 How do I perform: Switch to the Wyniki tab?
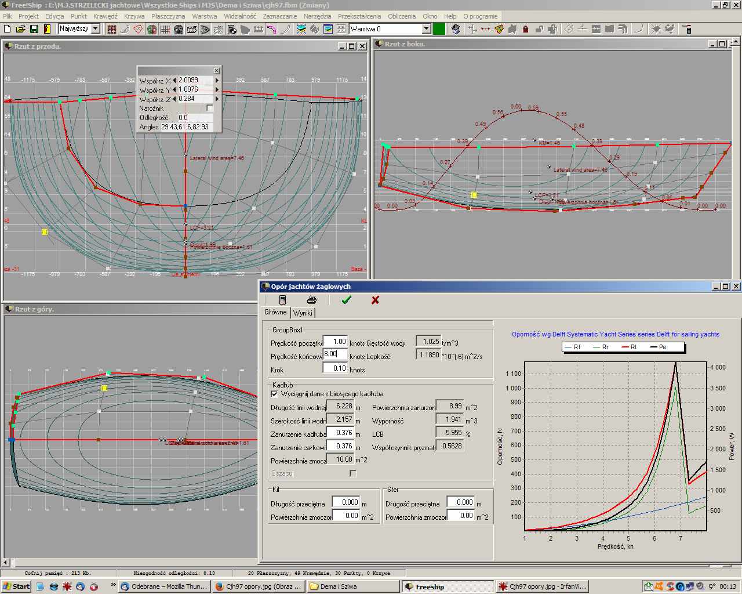tap(303, 313)
